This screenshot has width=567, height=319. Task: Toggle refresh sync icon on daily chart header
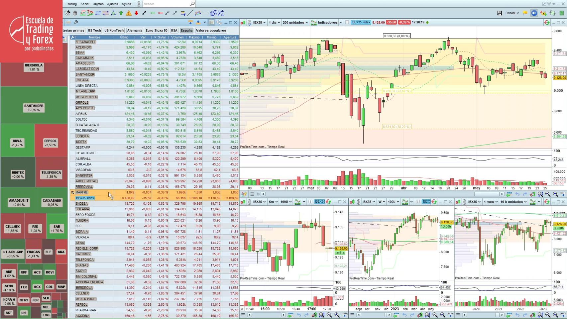[547, 22]
